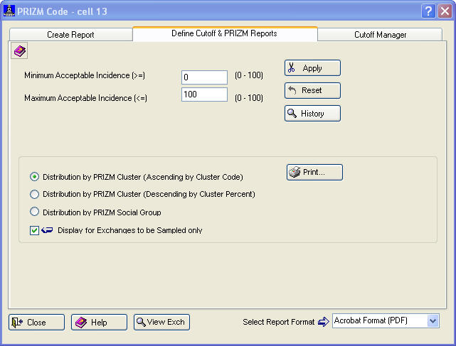Click the blue return arrow beside the checkbox
Screen dimensions: 456x346
pos(47,230)
